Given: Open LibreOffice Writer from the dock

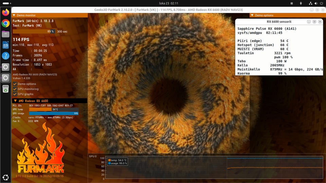Looking at the screenshot, I should click(x=6, y=45).
